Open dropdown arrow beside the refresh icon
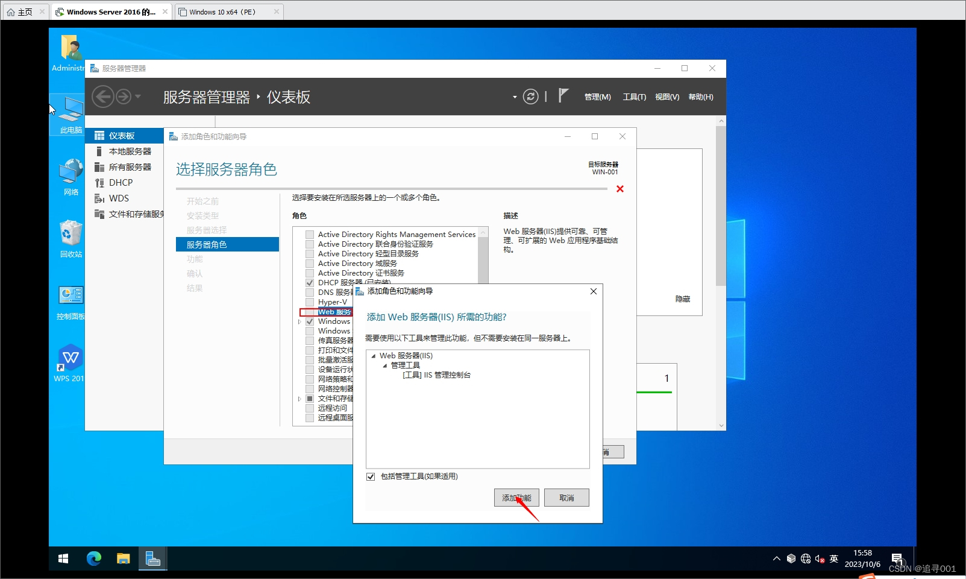The image size is (966, 579). tap(515, 97)
